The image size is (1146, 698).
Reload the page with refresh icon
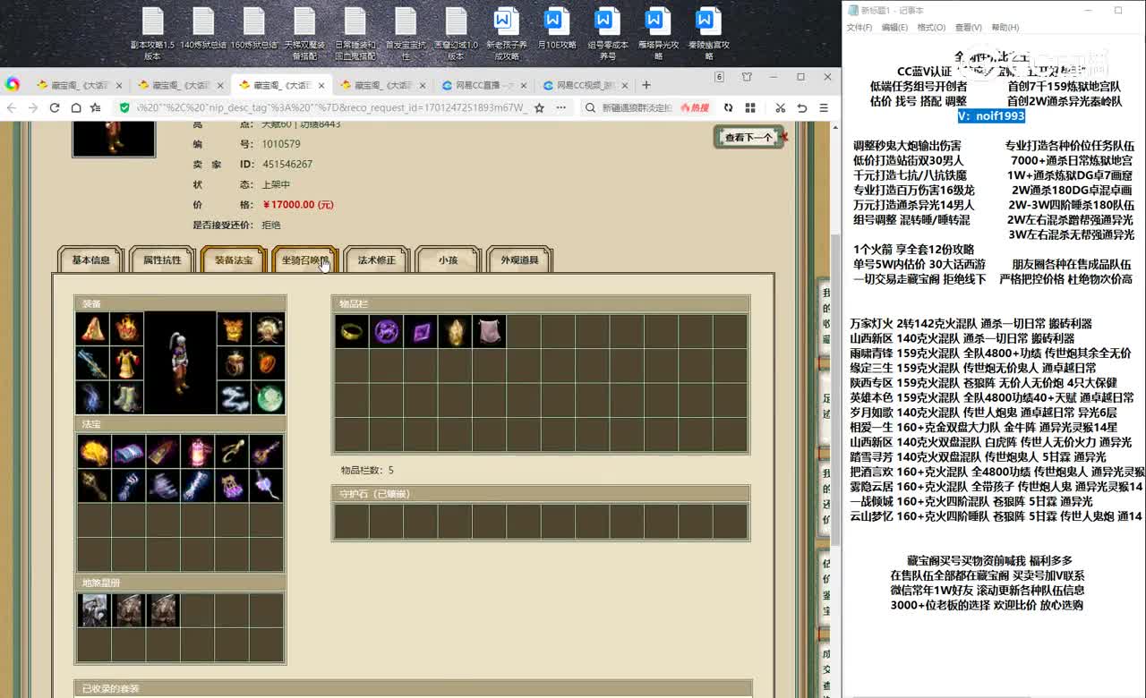(x=55, y=107)
